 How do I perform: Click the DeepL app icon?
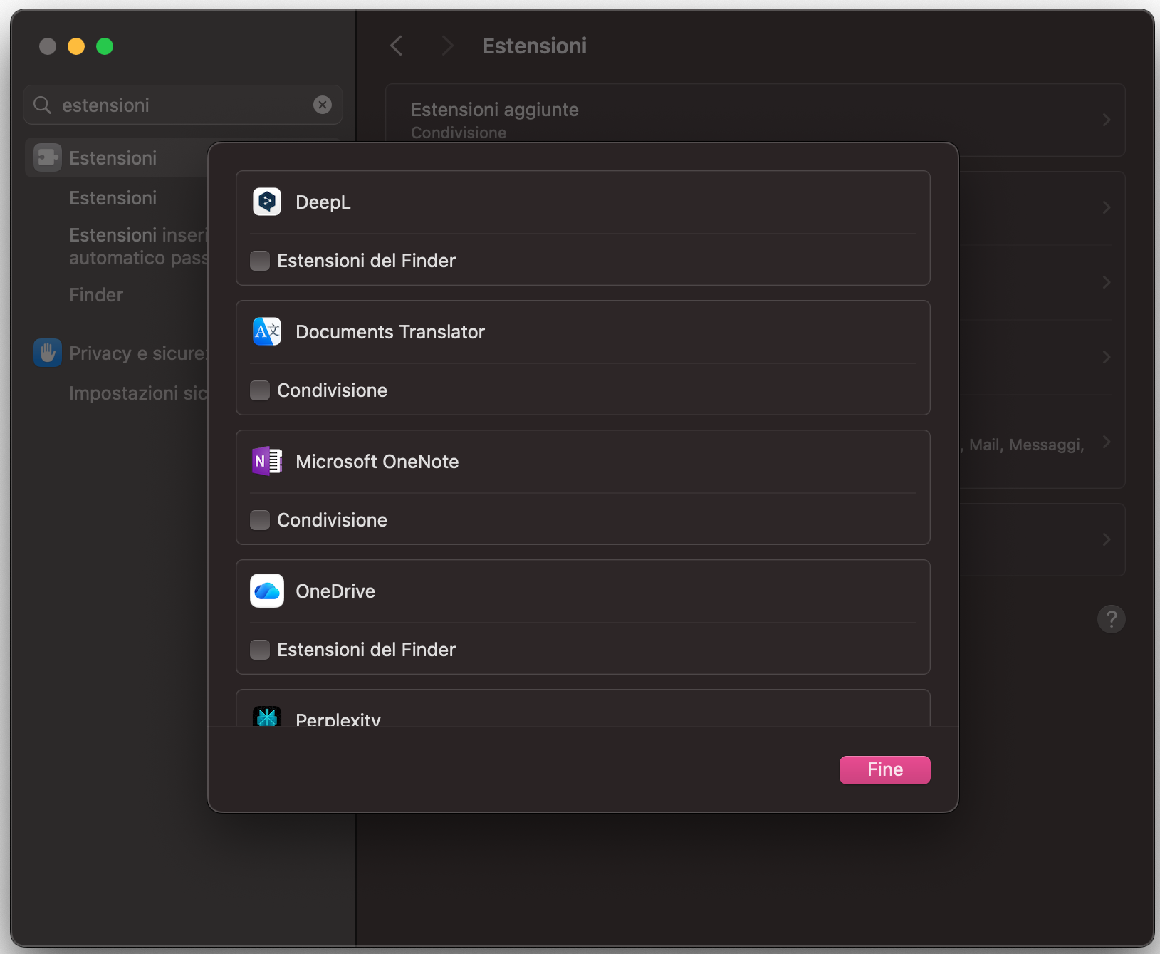pos(266,202)
